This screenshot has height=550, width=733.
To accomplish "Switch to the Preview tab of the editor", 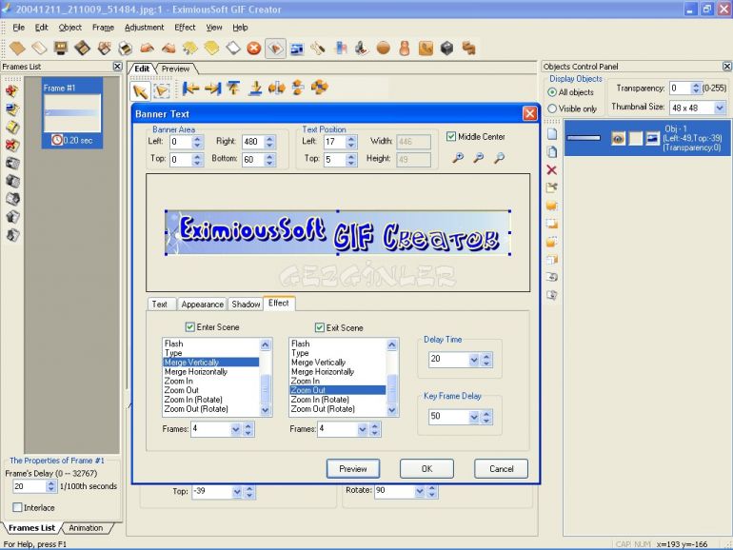I will pyautogui.click(x=175, y=69).
